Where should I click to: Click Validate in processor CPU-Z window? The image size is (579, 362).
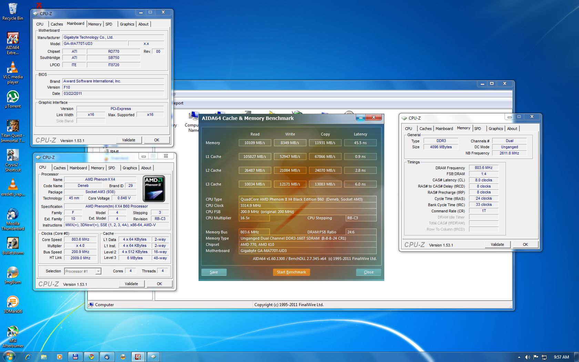(131, 284)
